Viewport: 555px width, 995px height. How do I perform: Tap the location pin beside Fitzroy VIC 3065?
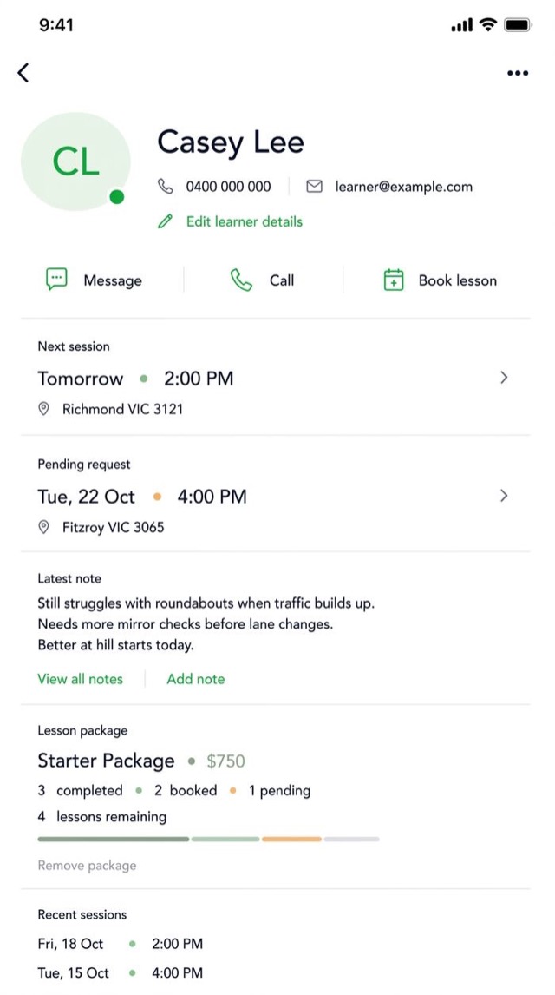pos(43,527)
